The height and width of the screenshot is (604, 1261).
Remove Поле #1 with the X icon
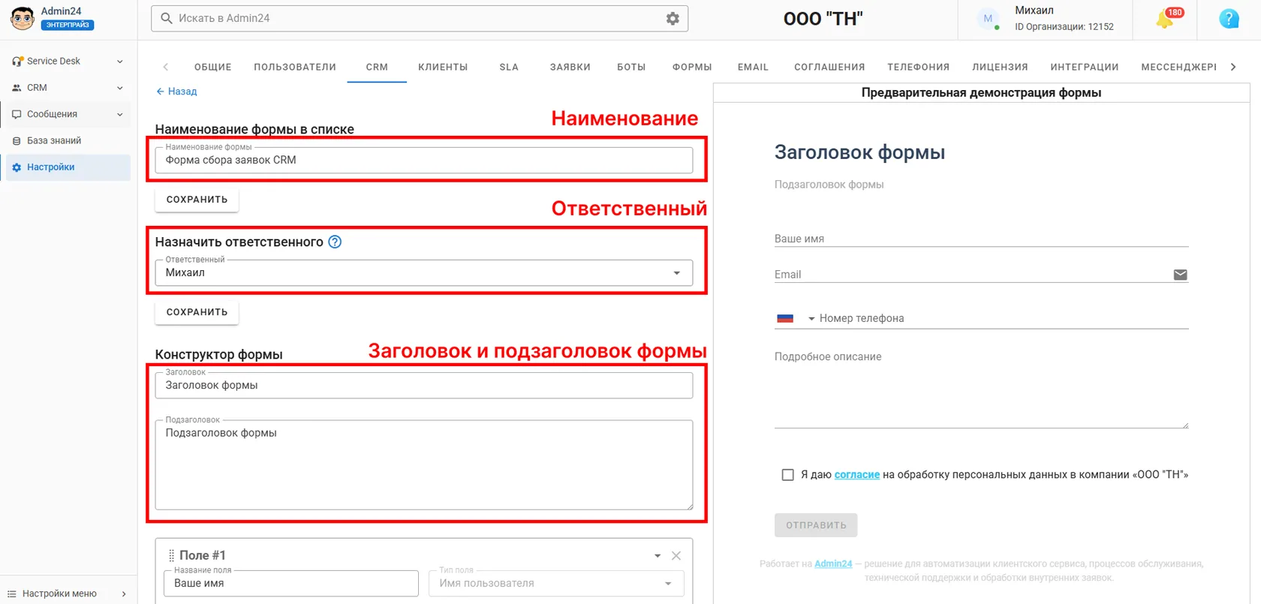coord(676,556)
